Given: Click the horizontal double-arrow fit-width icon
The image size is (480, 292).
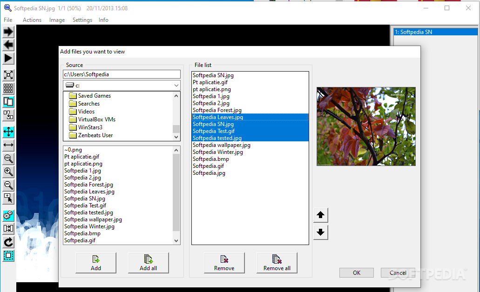Looking at the screenshot, I should coord(8,145).
